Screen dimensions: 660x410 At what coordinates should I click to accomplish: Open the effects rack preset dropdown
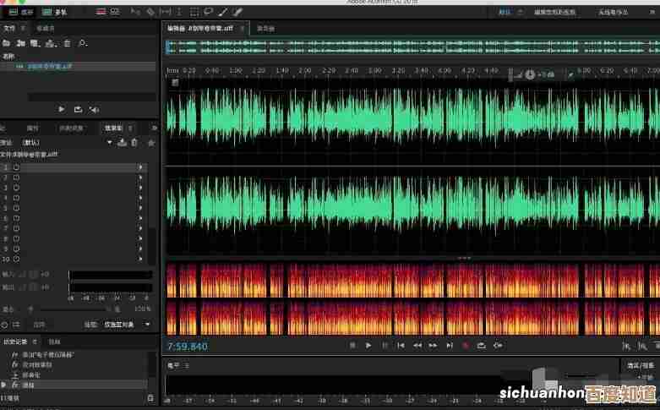click(110, 142)
